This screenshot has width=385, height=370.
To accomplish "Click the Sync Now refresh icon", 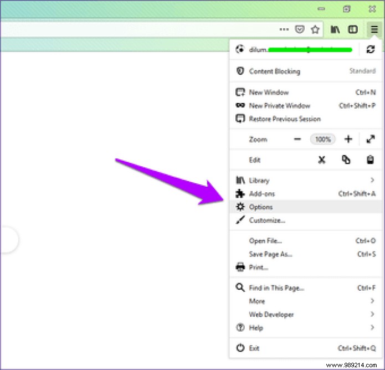I will click(x=371, y=49).
